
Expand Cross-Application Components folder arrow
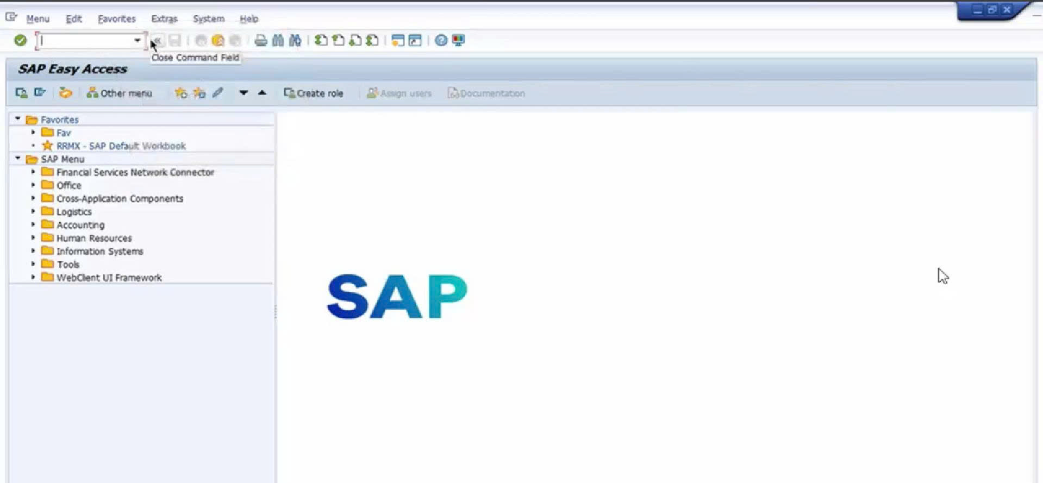(33, 198)
